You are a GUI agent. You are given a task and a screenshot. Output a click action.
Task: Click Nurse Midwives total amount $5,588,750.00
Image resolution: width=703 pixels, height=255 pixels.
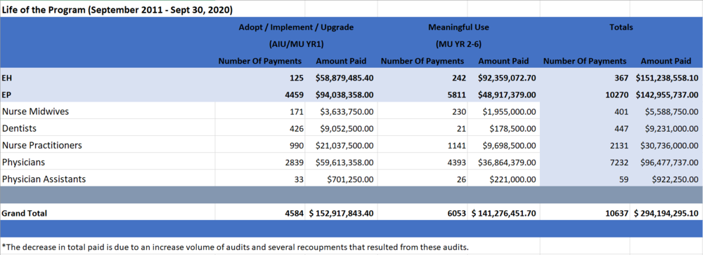pyautogui.click(x=671, y=112)
